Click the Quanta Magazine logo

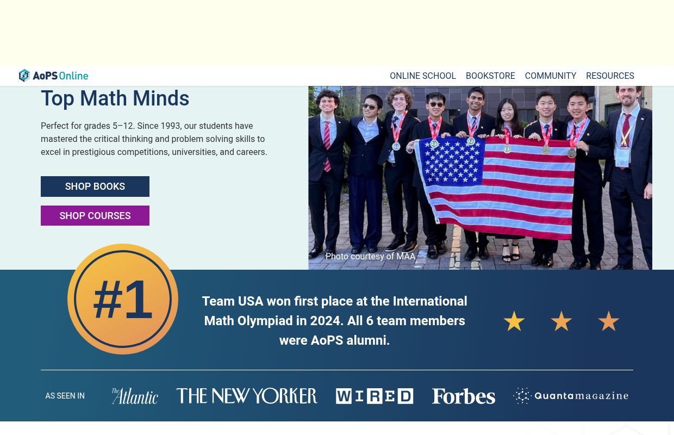[571, 396]
